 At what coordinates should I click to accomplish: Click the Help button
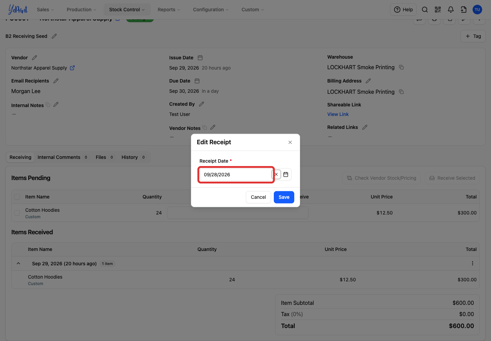pos(403,10)
